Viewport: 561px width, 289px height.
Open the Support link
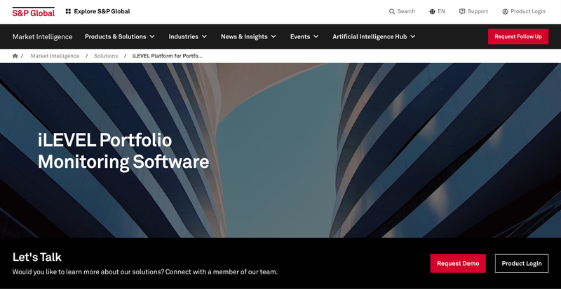coord(478,11)
